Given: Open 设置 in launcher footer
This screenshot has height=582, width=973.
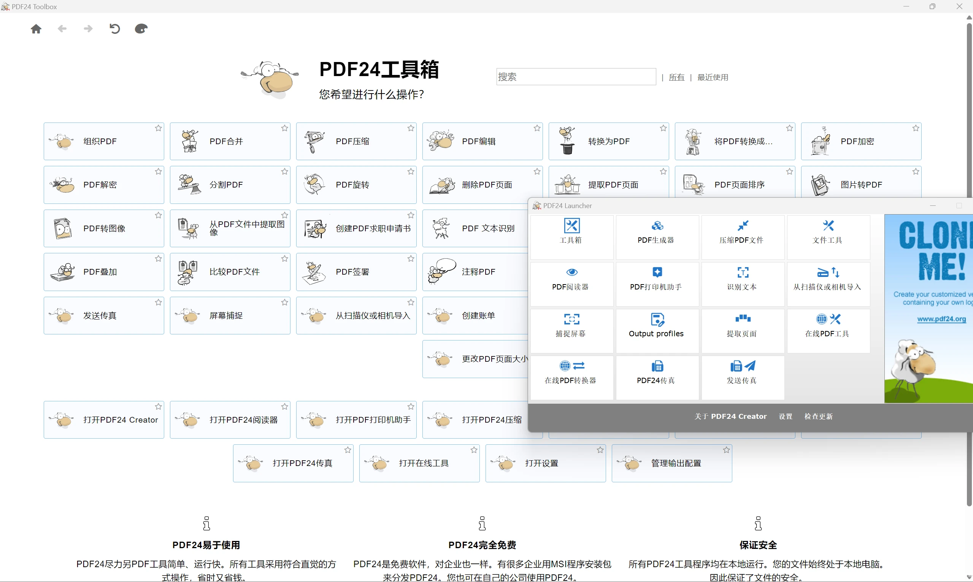Looking at the screenshot, I should (x=786, y=417).
